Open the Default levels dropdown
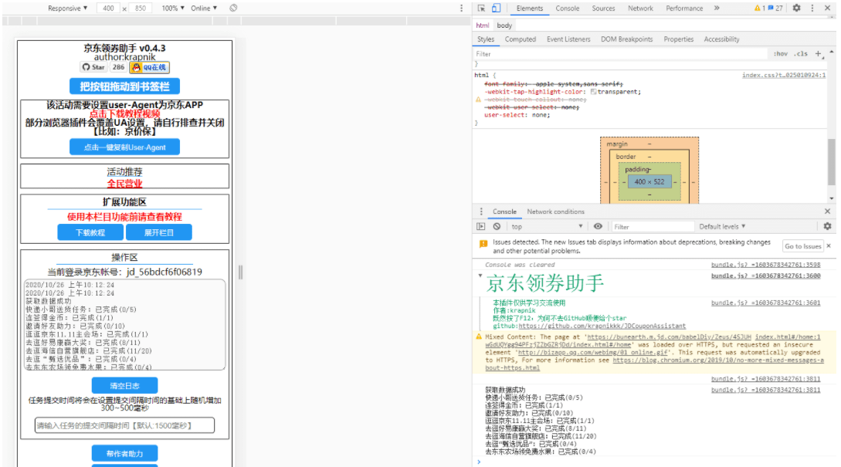This screenshot has width=841, height=467. tap(722, 226)
